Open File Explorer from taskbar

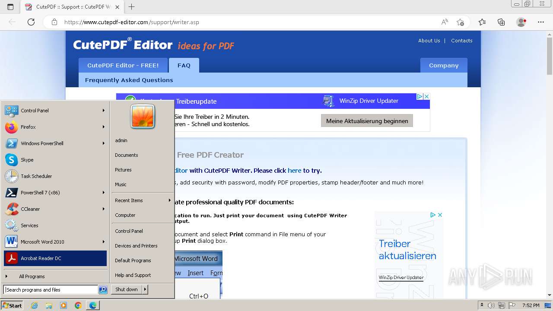click(49, 305)
